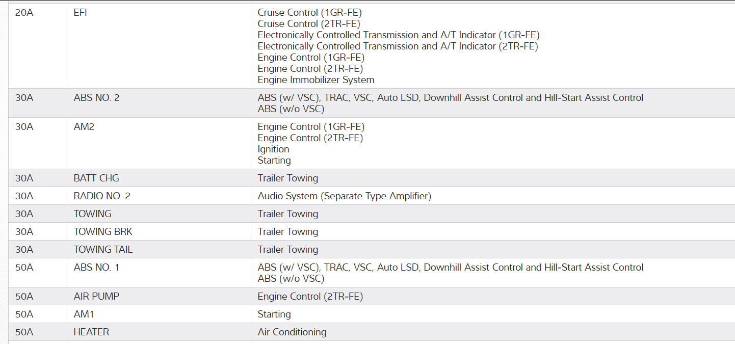Click the Ignition system entry
This screenshot has height=344, width=735.
point(273,149)
